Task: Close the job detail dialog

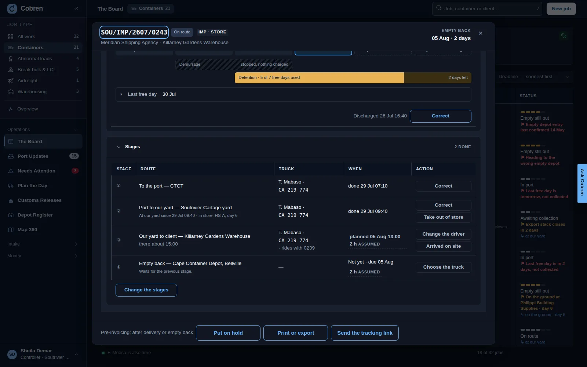Action: (x=481, y=33)
